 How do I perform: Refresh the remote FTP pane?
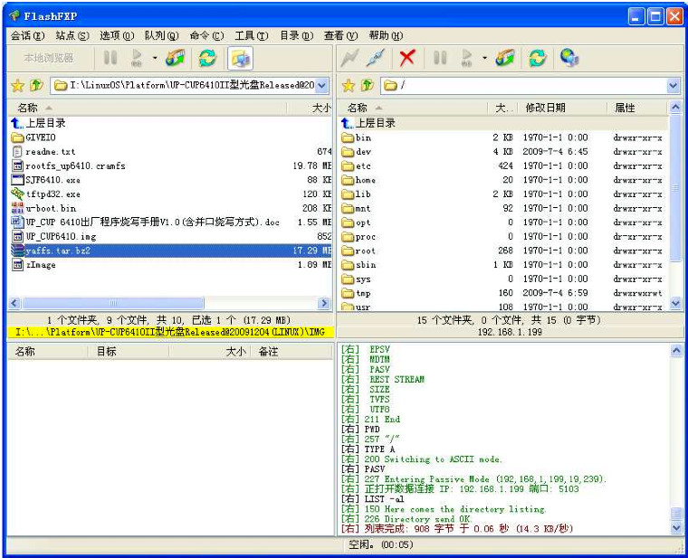coord(538,57)
